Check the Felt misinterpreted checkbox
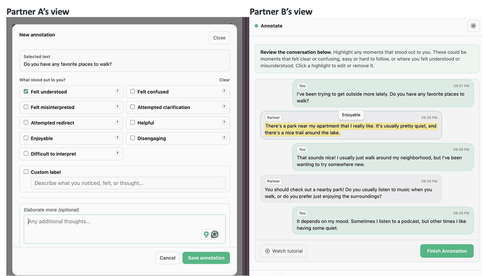The image size is (487, 276). tap(26, 107)
